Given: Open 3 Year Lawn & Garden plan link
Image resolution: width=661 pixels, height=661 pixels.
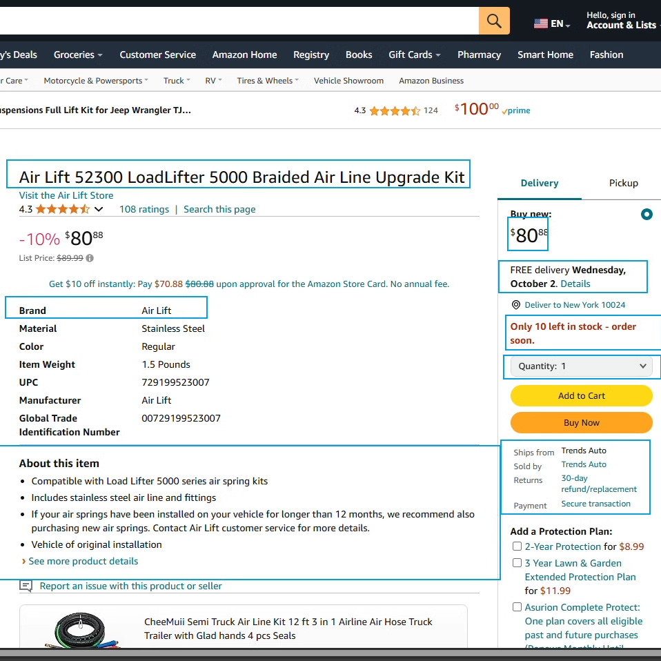Looking at the screenshot, I should (580, 570).
